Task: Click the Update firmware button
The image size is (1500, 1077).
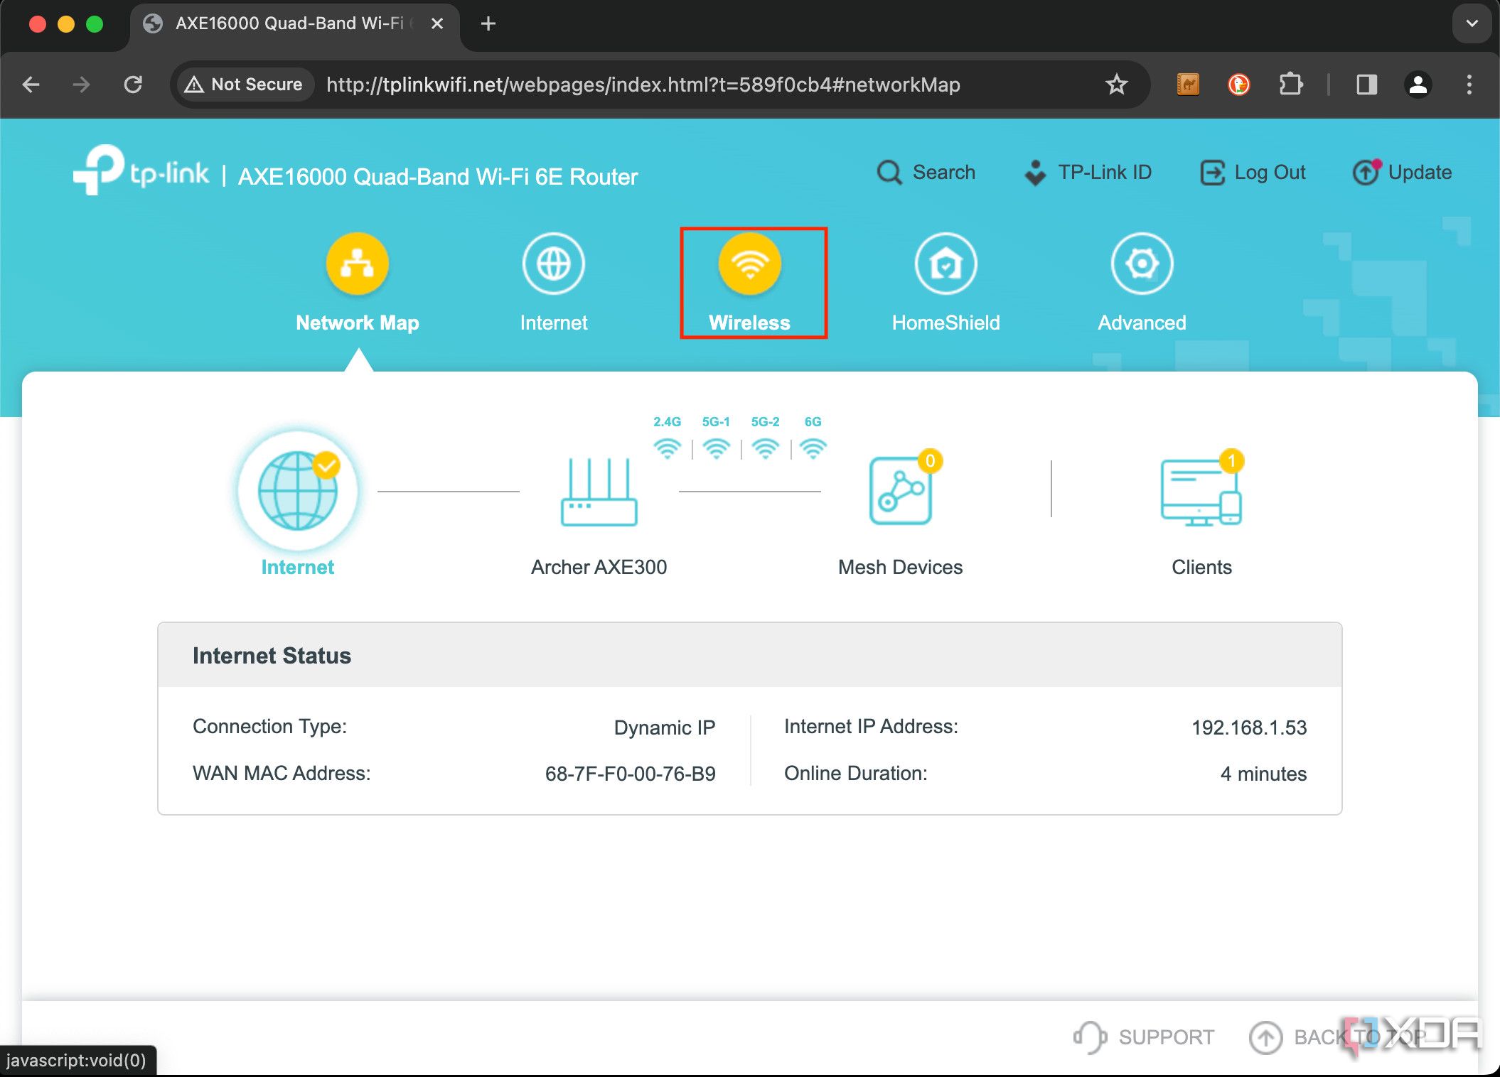Action: (x=1402, y=172)
